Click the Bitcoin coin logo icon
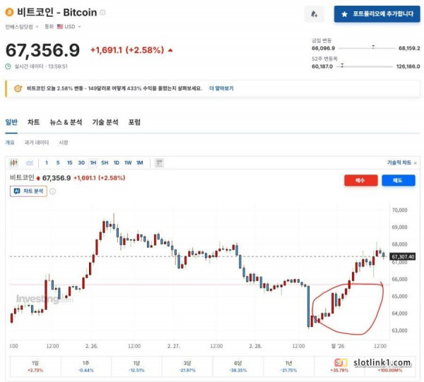The height and width of the screenshot is (382, 424). tap(9, 13)
